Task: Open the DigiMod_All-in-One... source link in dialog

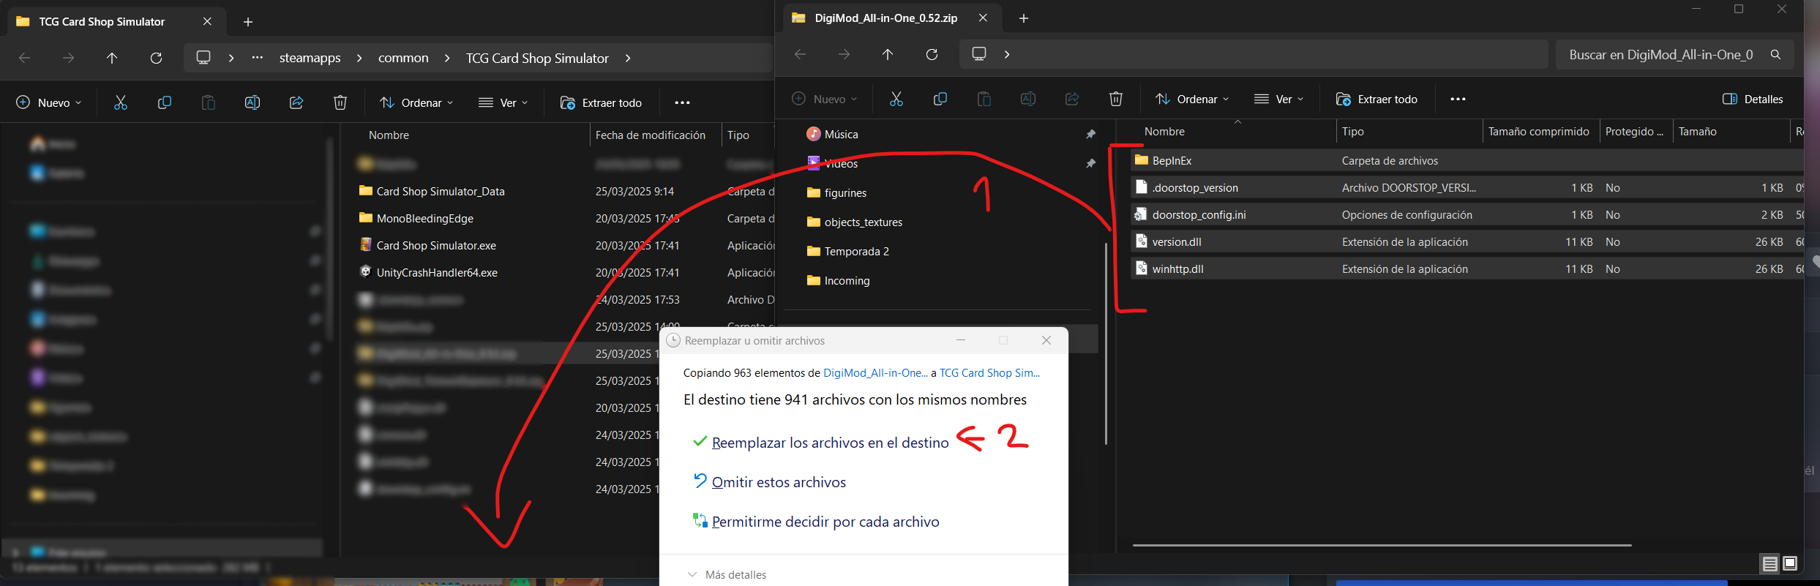Action: point(875,373)
